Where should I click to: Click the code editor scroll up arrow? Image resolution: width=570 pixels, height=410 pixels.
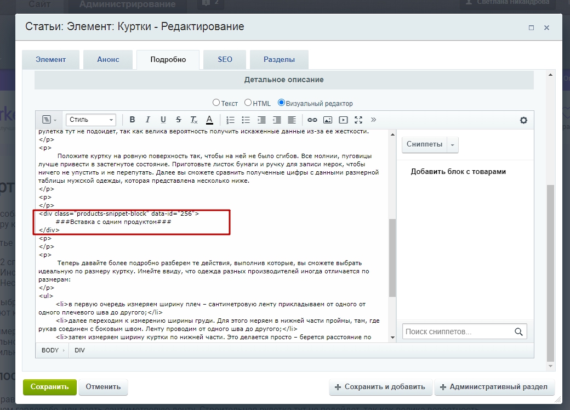pos(392,134)
